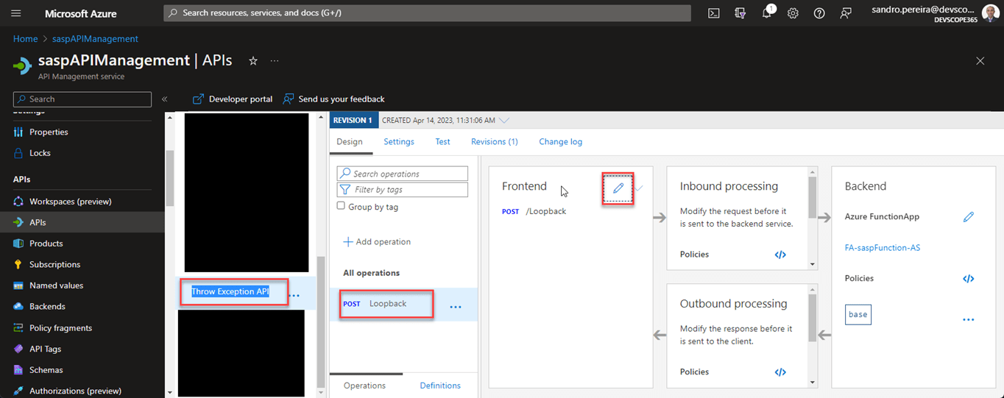Select the Operations bottom tab
Viewport: 1004px width, 398px height.
click(364, 385)
